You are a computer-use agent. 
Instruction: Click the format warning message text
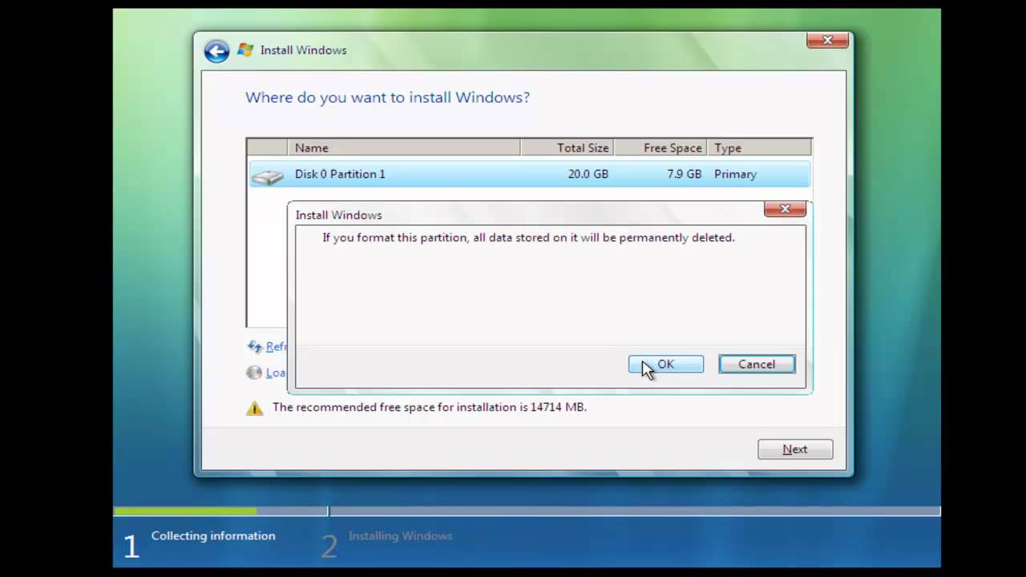pyautogui.click(x=528, y=238)
